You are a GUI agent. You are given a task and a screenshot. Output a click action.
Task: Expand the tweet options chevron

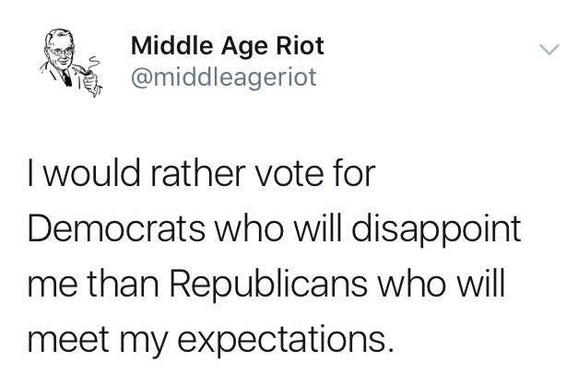[x=549, y=50]
